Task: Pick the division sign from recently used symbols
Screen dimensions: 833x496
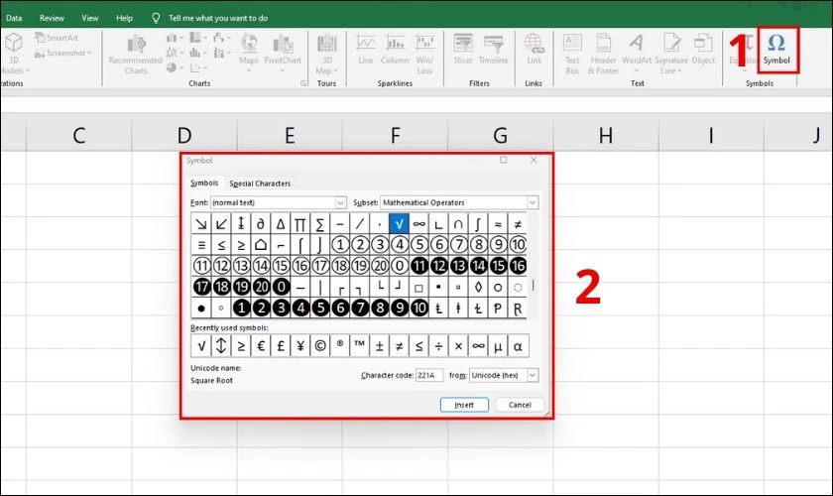Action: click(438, 346)
